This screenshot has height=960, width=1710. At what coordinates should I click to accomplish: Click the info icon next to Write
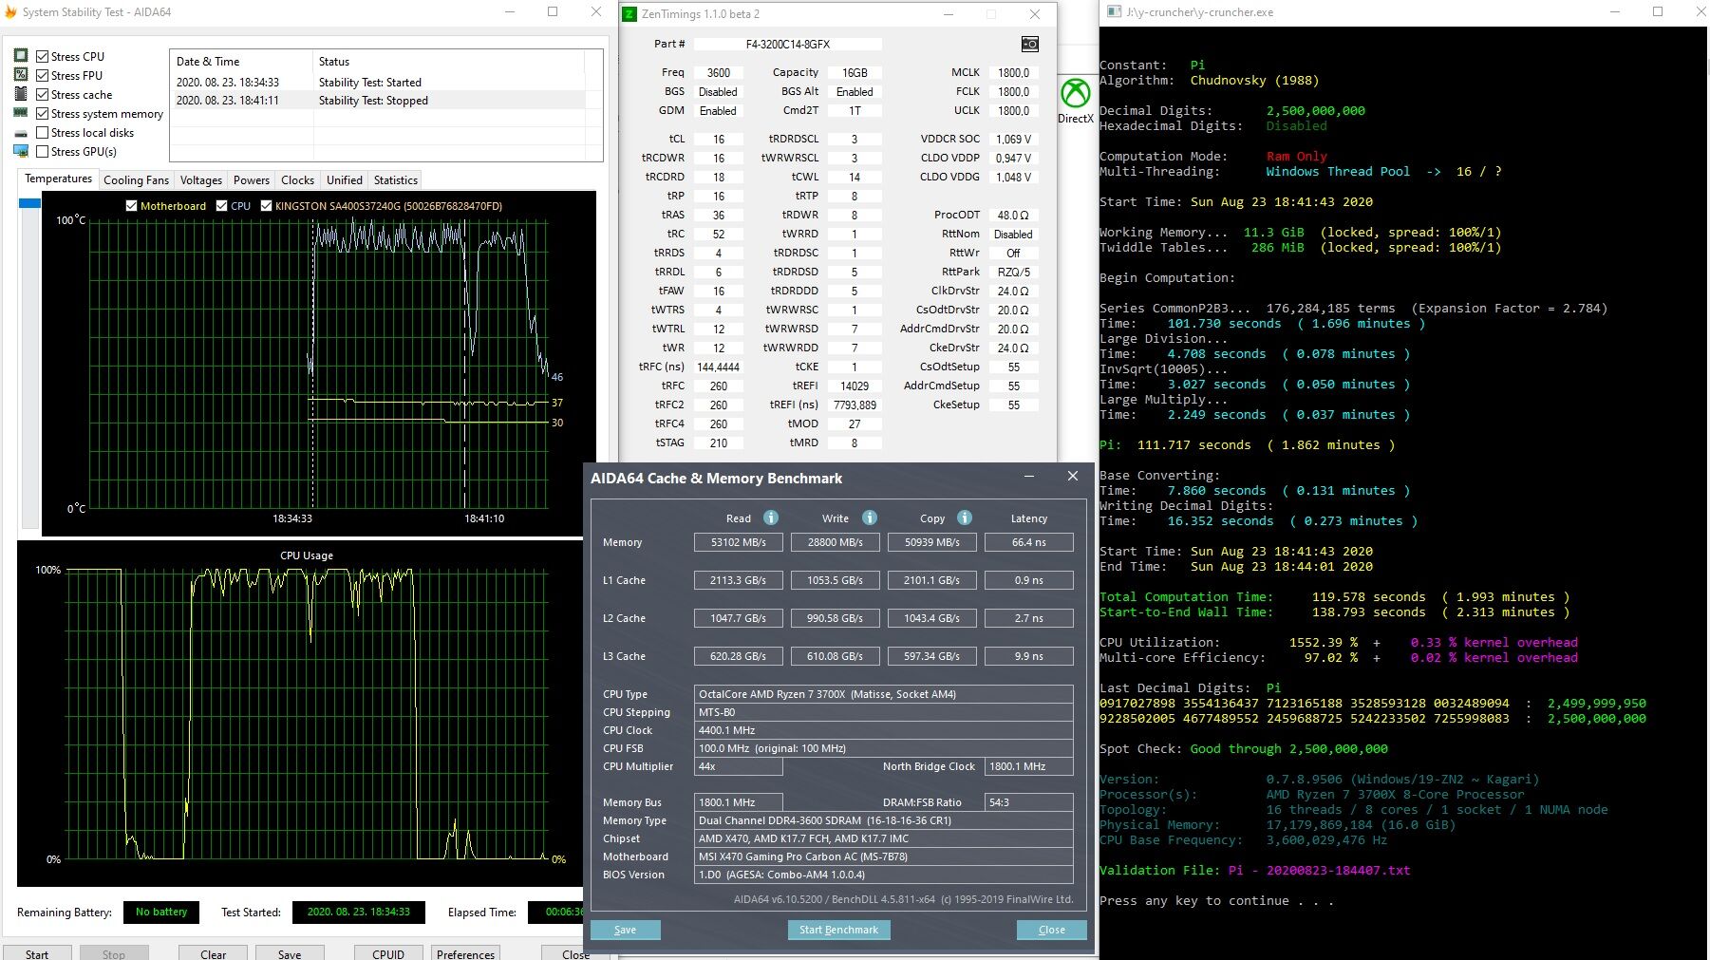click(869, 518)
